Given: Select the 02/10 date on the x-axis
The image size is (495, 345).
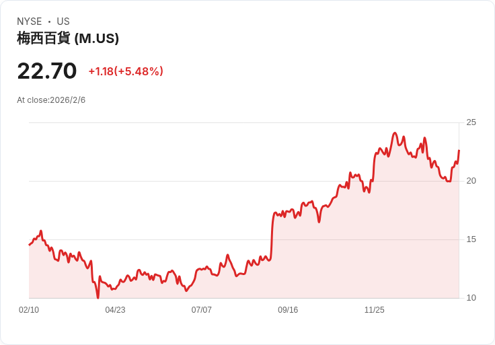Looking at the screenshot, I should coord(29,310).
